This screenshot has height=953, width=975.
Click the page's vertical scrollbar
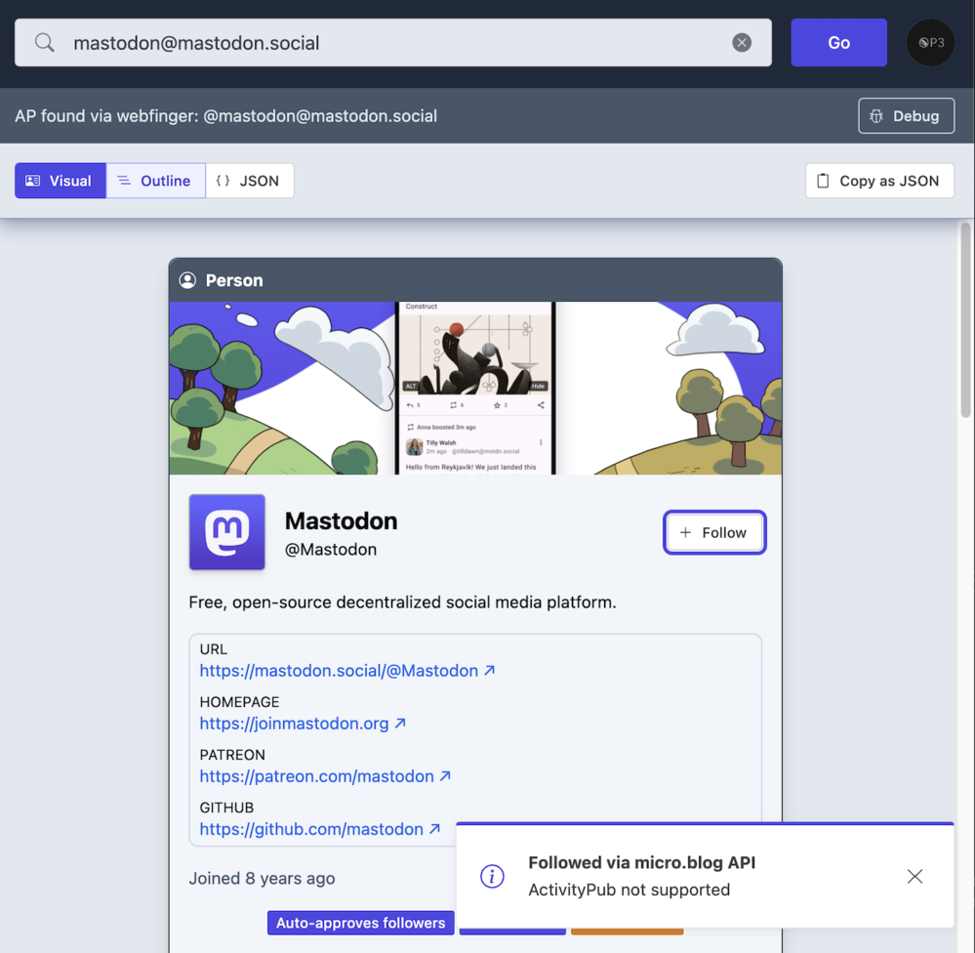tap(965, 322)
